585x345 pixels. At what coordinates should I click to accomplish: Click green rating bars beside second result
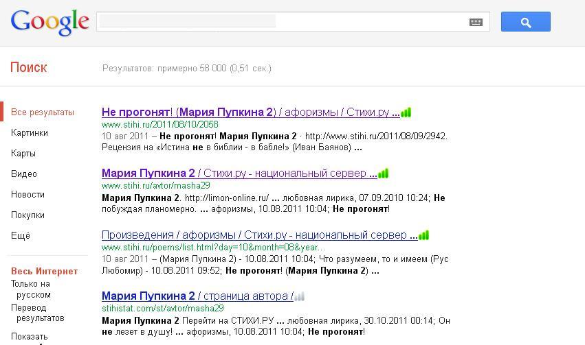[x=383, y=174]
